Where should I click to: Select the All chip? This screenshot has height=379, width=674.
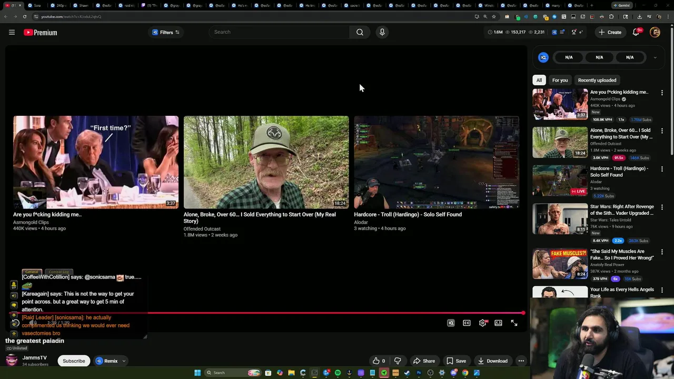[539, 80]
